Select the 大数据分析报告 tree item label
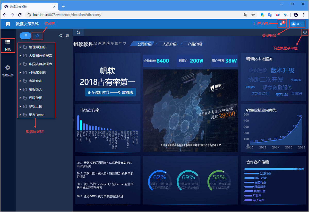 pos(40,56)
